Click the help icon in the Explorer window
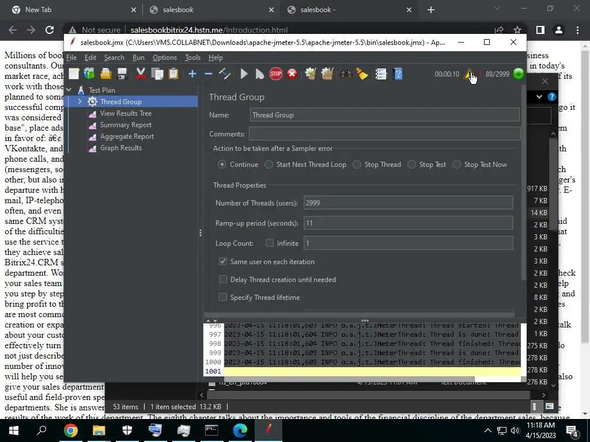Image resolution: width=590 pixels, height=442 pixels. (551, 97)
